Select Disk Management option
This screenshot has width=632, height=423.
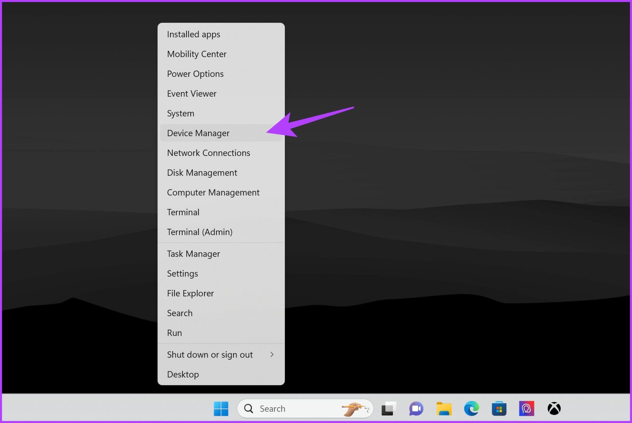[x=221, y=173]
